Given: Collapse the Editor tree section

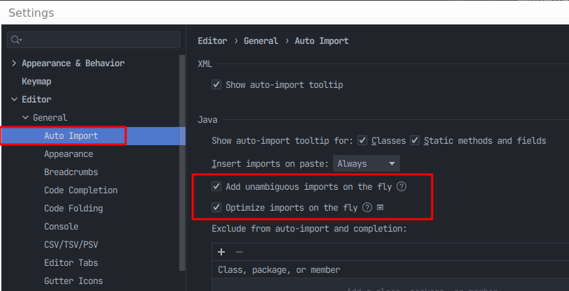Looking at the screenshot, I should (x=14, y=99).
